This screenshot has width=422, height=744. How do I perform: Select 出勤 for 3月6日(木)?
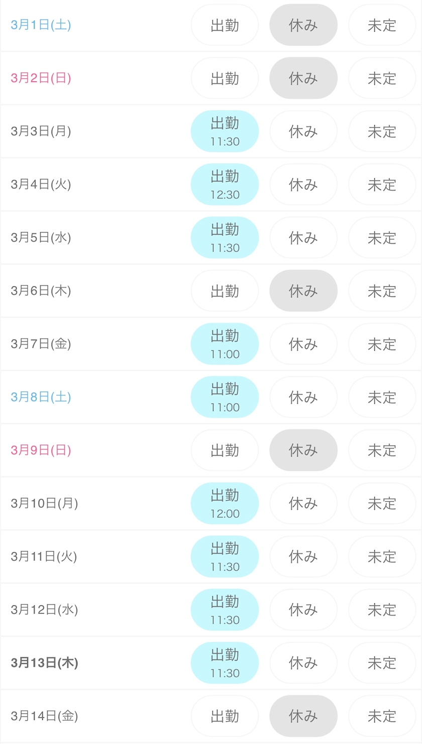(x=225, y=291)
